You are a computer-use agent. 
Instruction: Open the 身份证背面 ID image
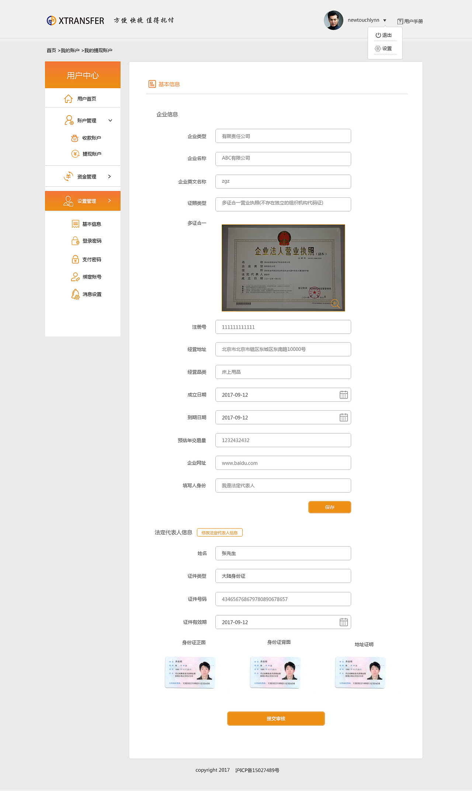click(x=275, y=673)
